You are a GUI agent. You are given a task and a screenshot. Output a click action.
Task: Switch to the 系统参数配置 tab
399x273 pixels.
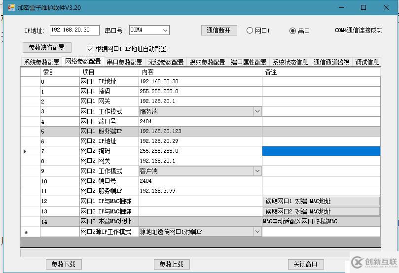tap(42, 62)
